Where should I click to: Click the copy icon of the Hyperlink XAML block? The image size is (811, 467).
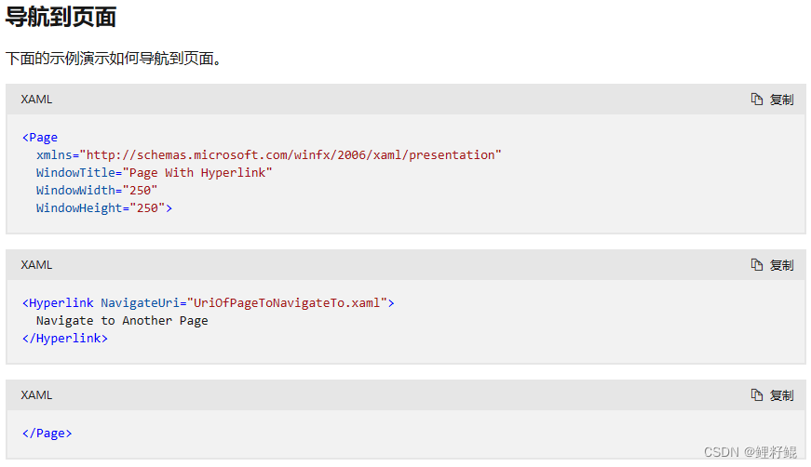[757, 265]
